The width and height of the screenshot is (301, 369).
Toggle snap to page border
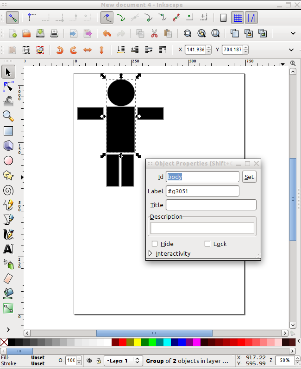pyautogui.click(x=223, y=18)
